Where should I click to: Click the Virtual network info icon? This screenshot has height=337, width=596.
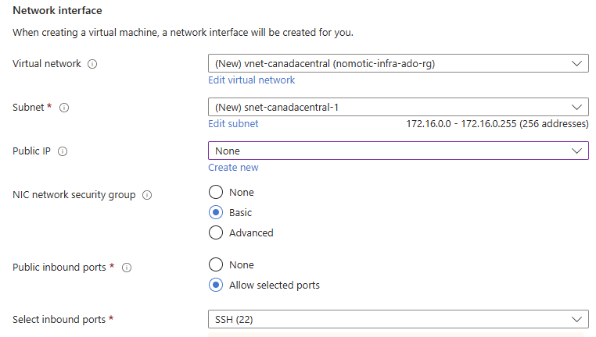(x=92, y=64)
